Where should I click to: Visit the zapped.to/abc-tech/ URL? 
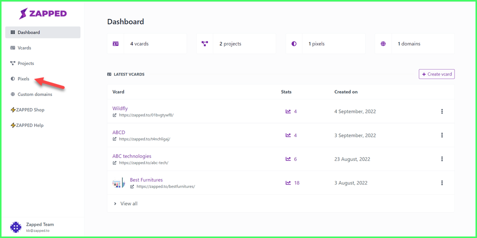pyautogui.click(x=144, y=162)
